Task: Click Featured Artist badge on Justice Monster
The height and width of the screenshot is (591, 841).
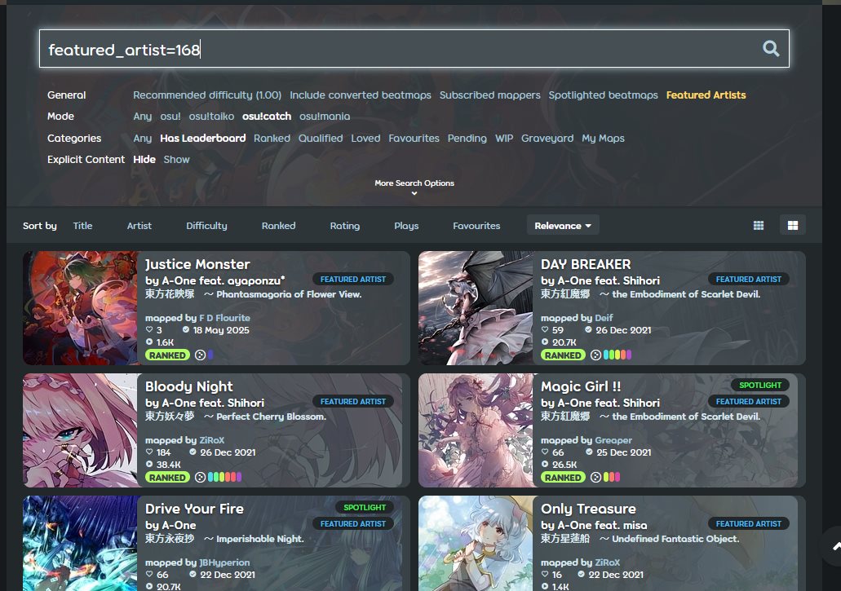Action: tap(353, 279)
